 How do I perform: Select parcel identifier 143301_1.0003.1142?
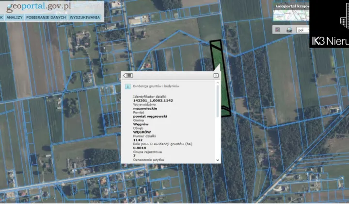(153, 101)
